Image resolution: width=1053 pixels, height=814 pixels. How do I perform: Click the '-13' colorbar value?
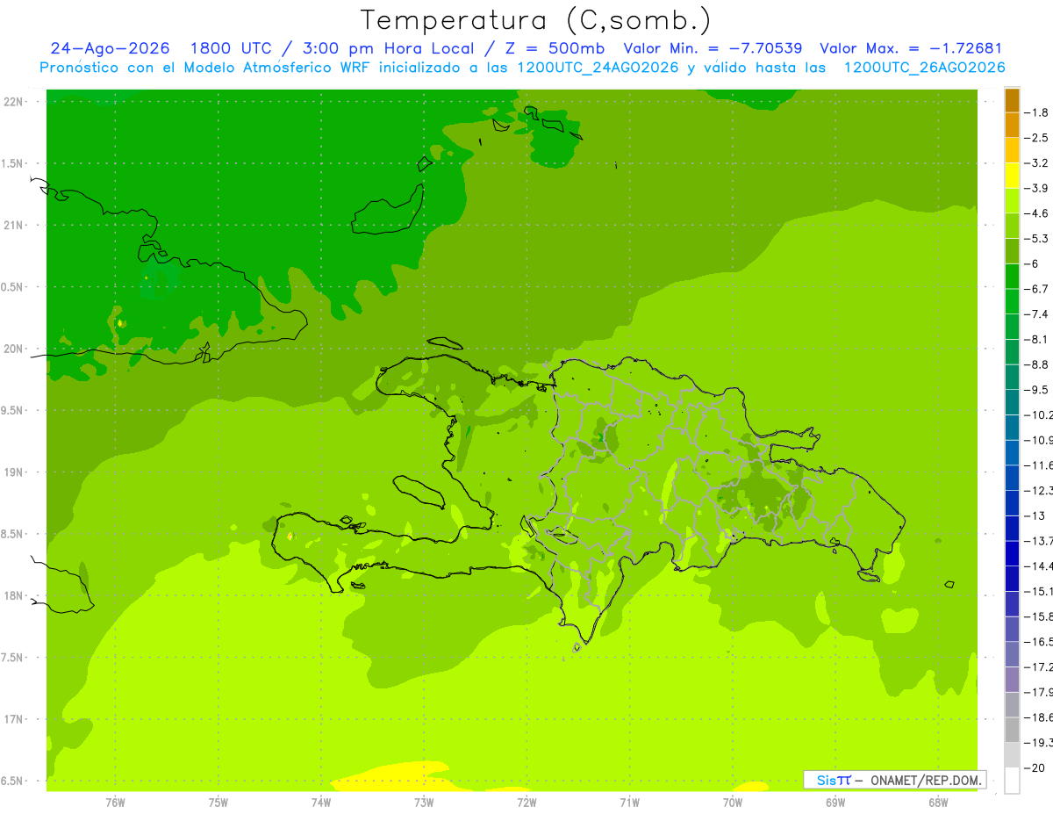coord(1035,515)
